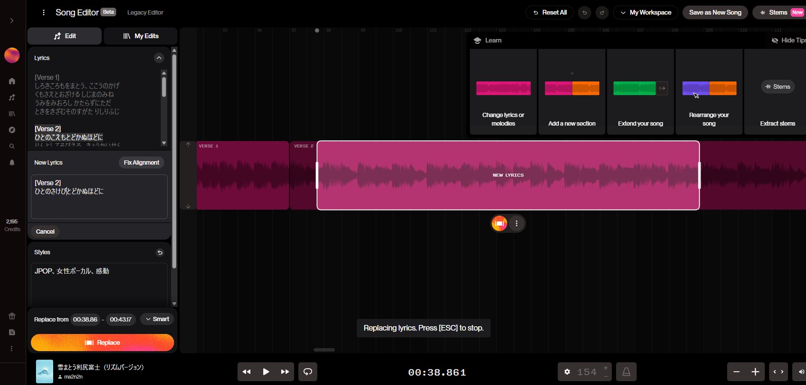Click the fast-forward playback button
The width and height of the screenshot is (806, 385).
tap(285, 372)
